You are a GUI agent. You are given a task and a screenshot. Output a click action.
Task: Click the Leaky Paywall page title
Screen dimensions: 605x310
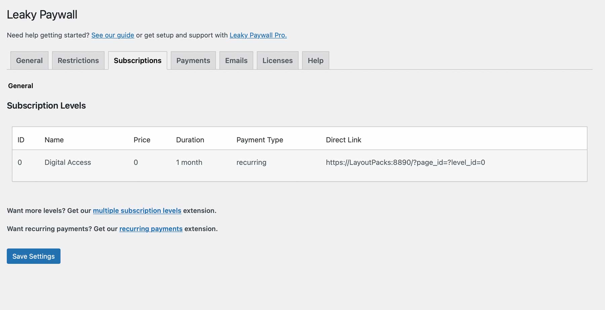pos(42,14)
